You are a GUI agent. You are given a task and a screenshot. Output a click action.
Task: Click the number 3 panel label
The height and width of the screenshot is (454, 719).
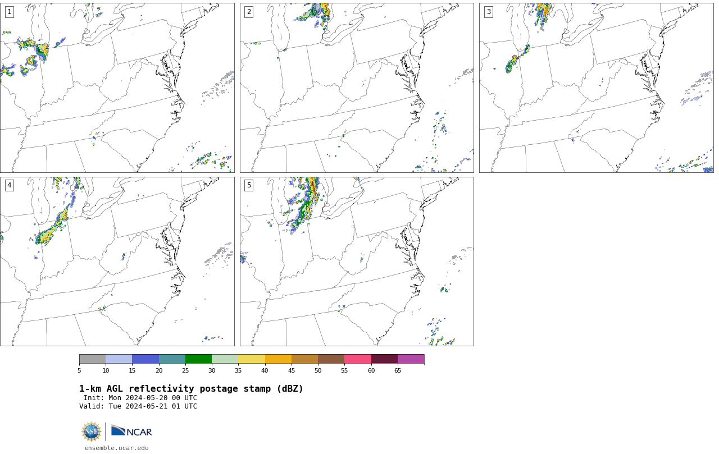(489, 12)
